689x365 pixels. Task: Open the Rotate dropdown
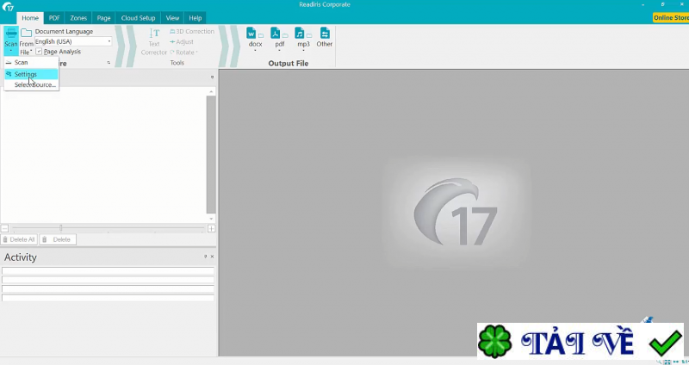(183, 53)
